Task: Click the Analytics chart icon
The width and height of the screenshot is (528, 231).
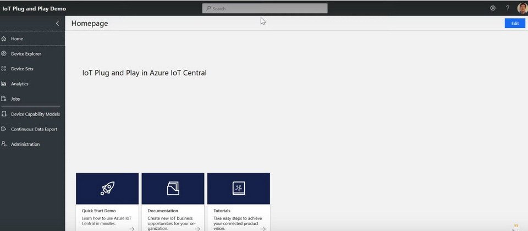Action: tap(4, 84)
